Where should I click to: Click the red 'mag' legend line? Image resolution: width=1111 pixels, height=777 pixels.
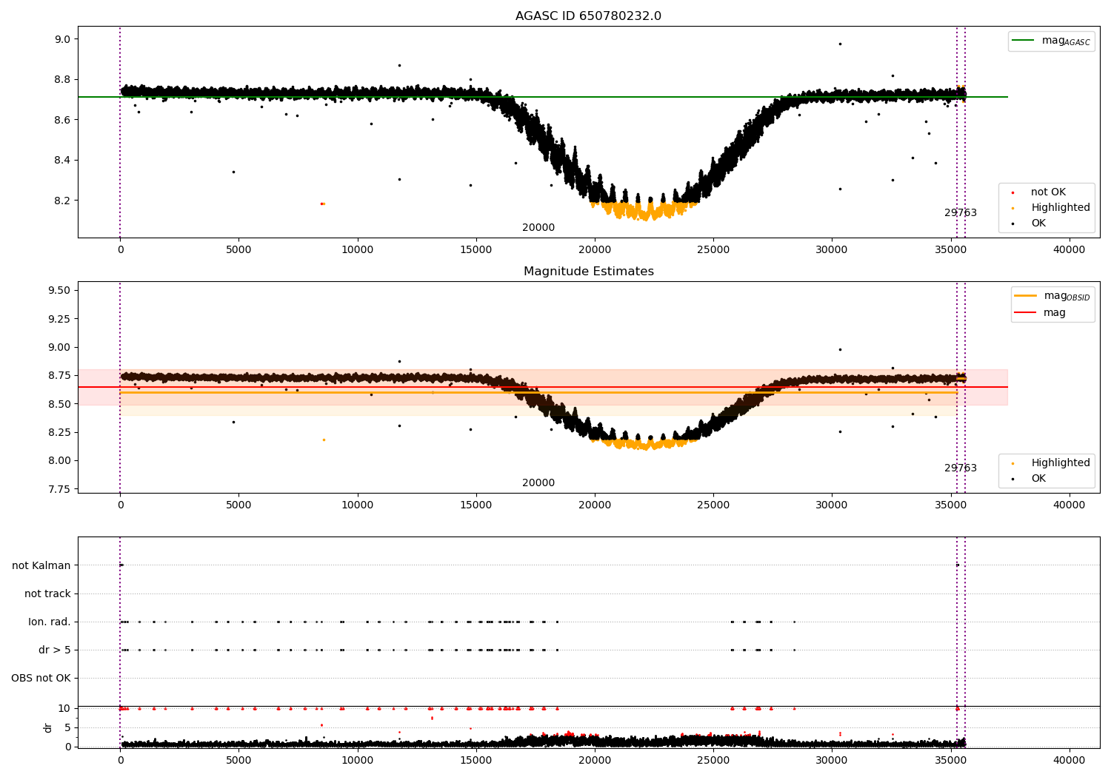(x=1026, y=313)
